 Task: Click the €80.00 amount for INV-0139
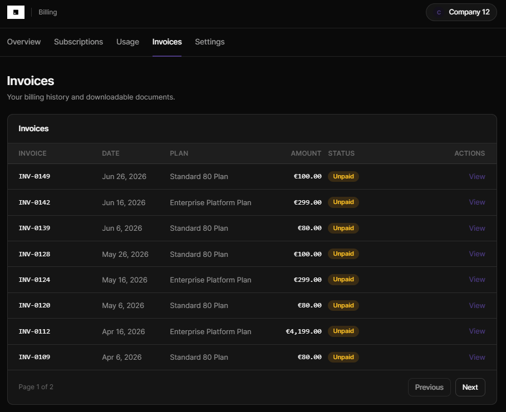tap(310, 228)
